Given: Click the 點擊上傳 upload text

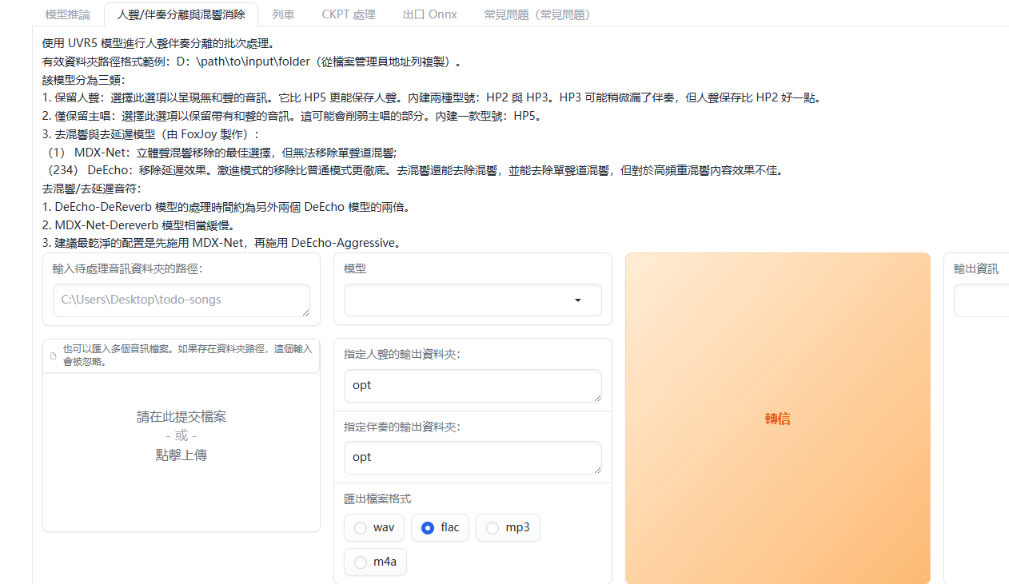Looking at the screenshot, I should click(181, 455).
